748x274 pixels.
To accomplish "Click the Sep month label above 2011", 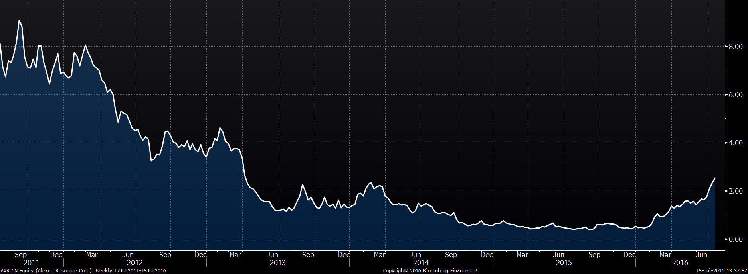I will pyautogui.click(x=21, y=255).
